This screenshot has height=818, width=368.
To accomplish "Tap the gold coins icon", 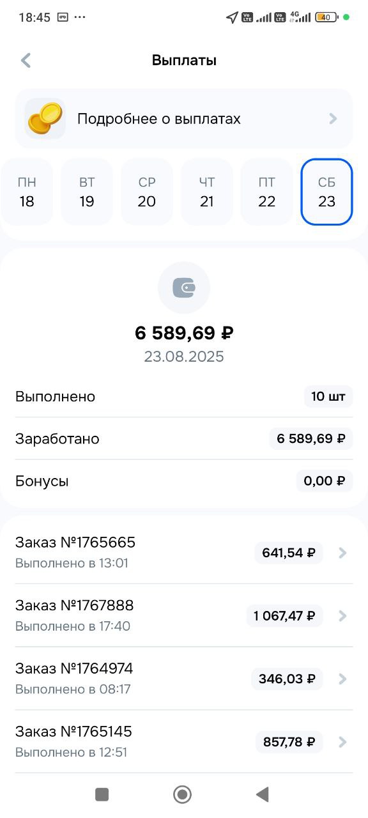I will tap(45, 118).
